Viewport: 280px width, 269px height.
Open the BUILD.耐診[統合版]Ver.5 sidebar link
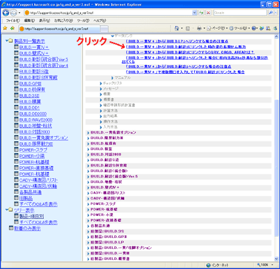pos(44,60)
